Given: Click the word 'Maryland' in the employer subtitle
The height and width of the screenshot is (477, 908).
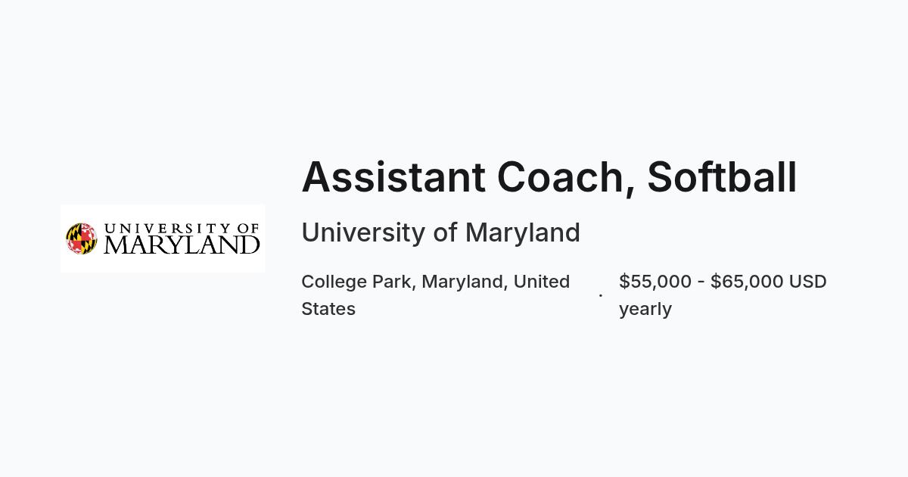Looking at the screenshot, I should [522, 234].
